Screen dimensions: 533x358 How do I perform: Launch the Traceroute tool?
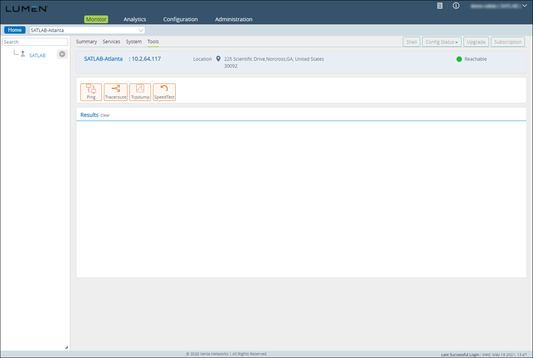click(x=115, y=92)
